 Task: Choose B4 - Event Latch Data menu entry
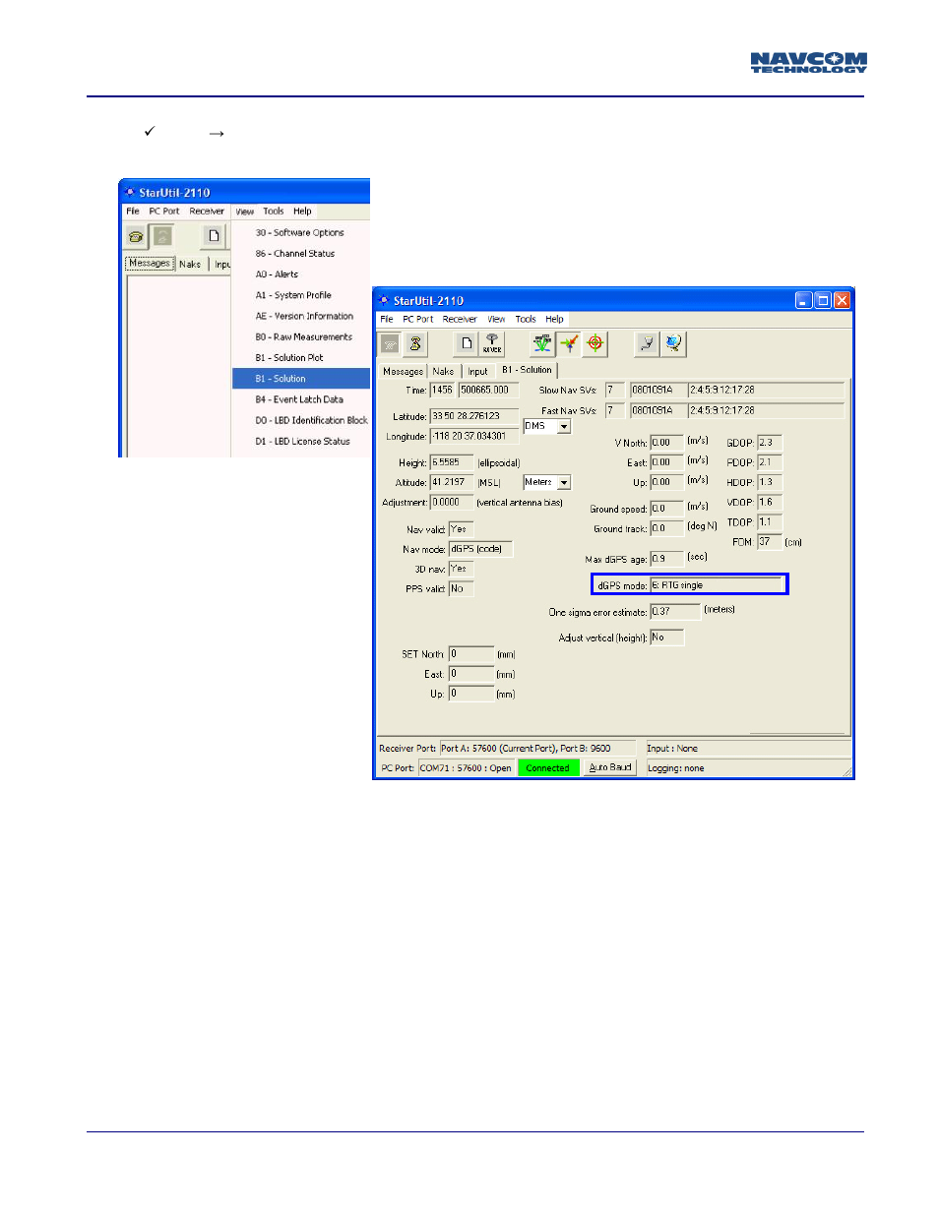[x=299, y=399]
